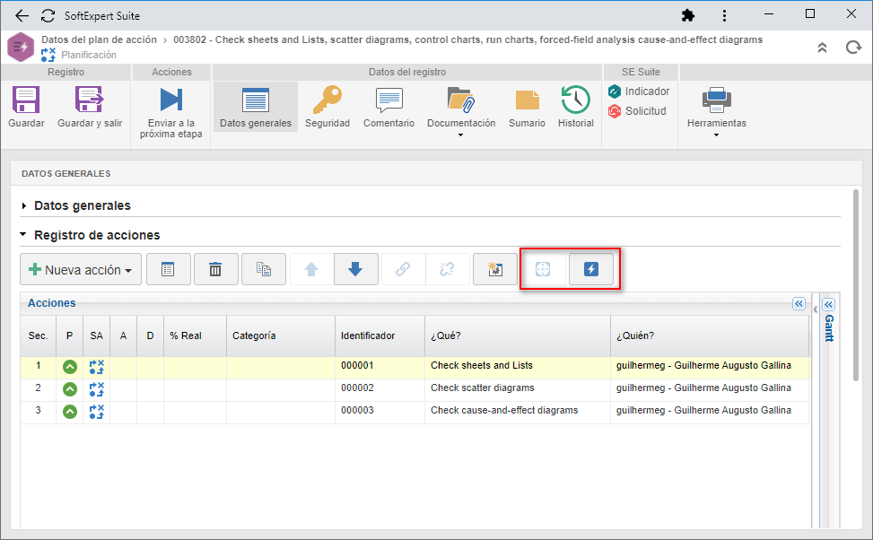Click green status icon in row 000001
873x540 pixels.
70,367
